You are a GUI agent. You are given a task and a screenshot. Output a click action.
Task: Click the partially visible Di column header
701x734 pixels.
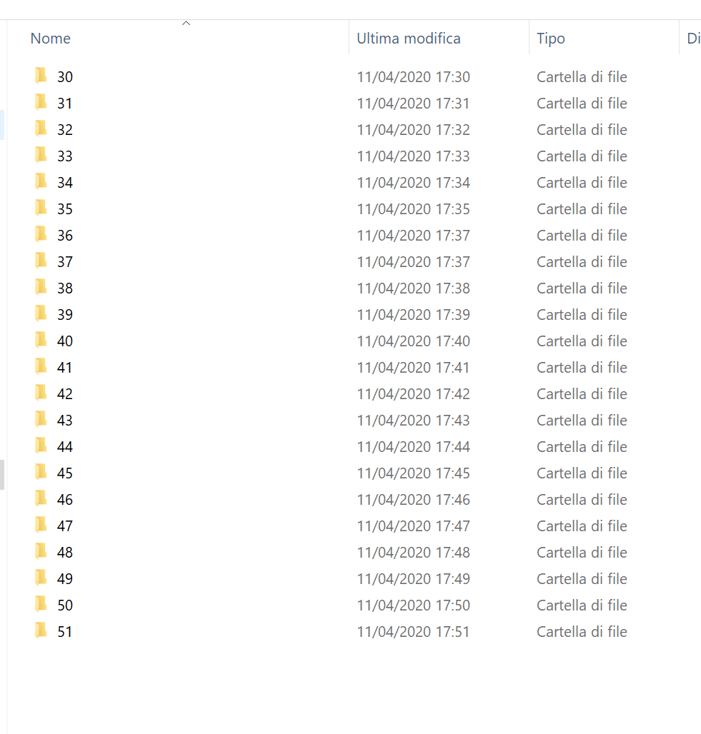point(694,39)
